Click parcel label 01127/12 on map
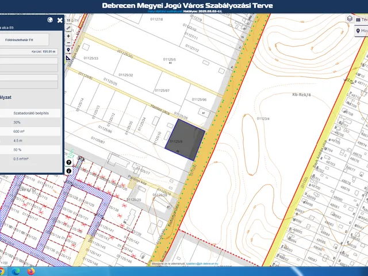Image resolution: width=368 pixels, height=276 pixels. click(x=192, y=48)
